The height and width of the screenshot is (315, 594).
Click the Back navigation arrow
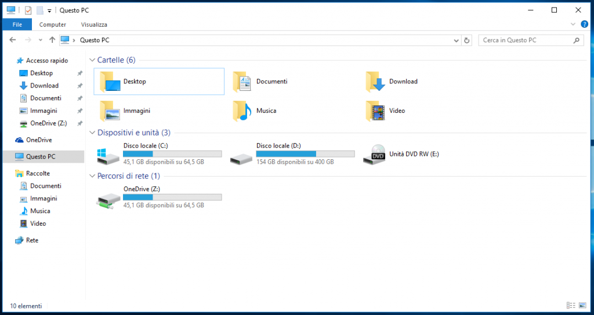pos(13,40)
